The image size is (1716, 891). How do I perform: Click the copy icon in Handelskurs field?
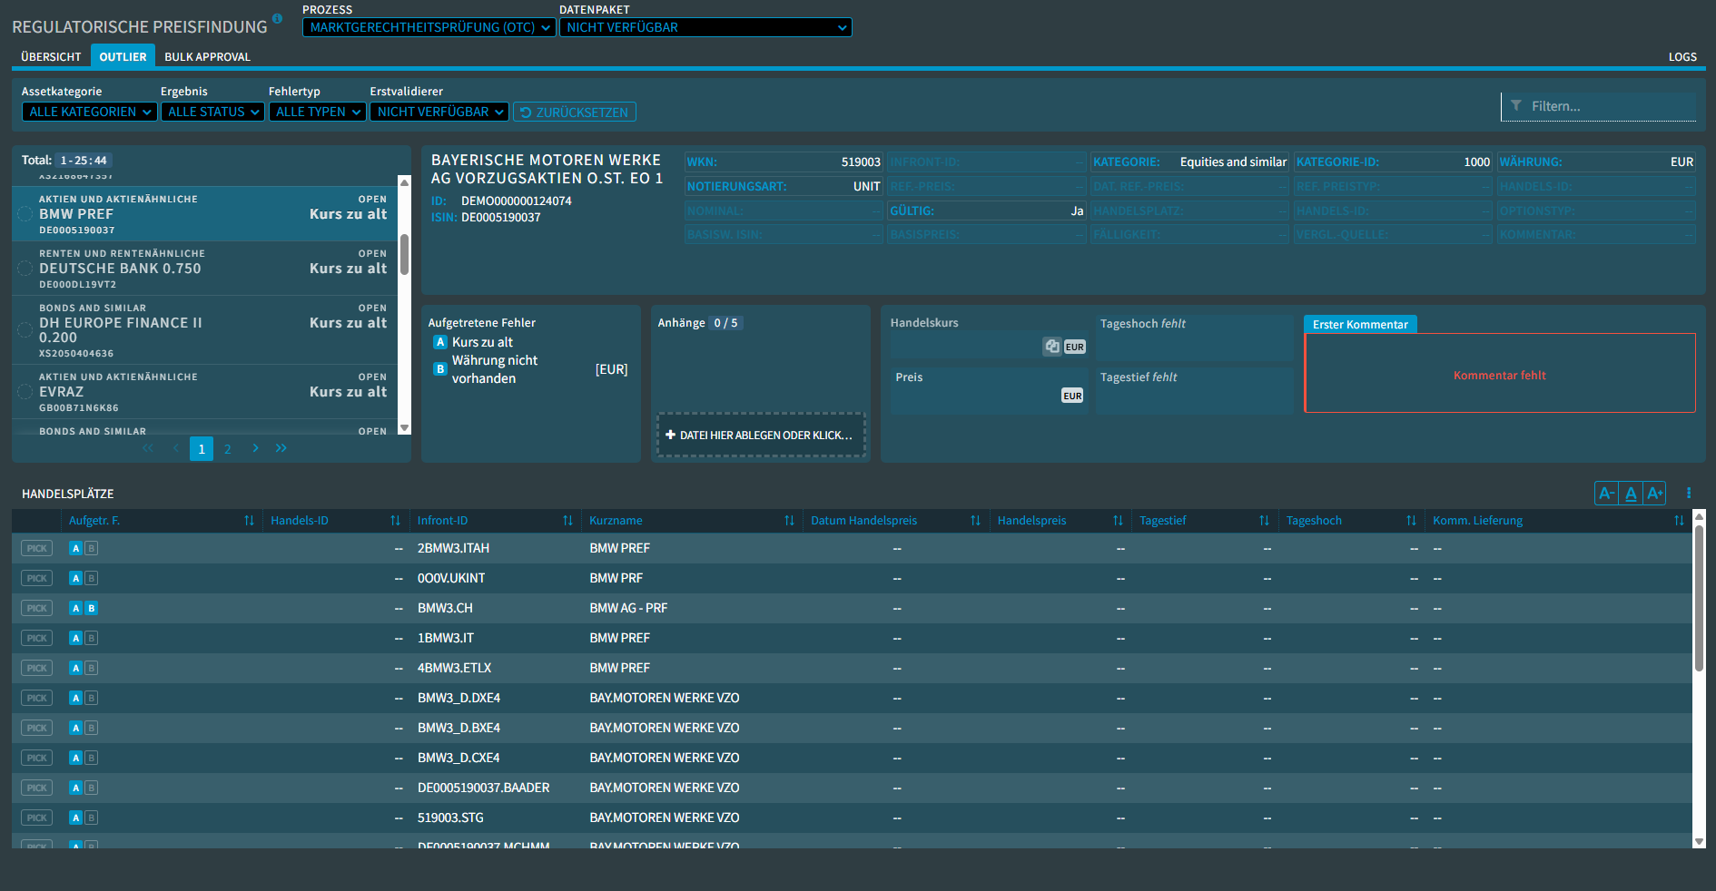[x=1051, y=347]
